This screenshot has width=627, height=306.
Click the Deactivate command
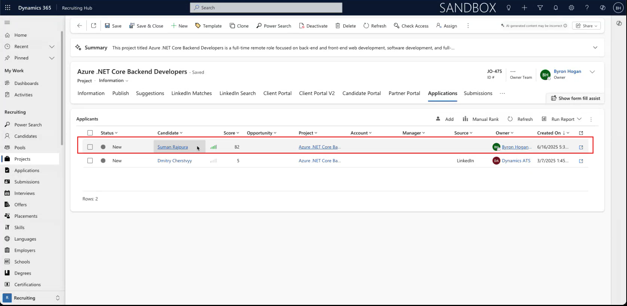point(313,26)
